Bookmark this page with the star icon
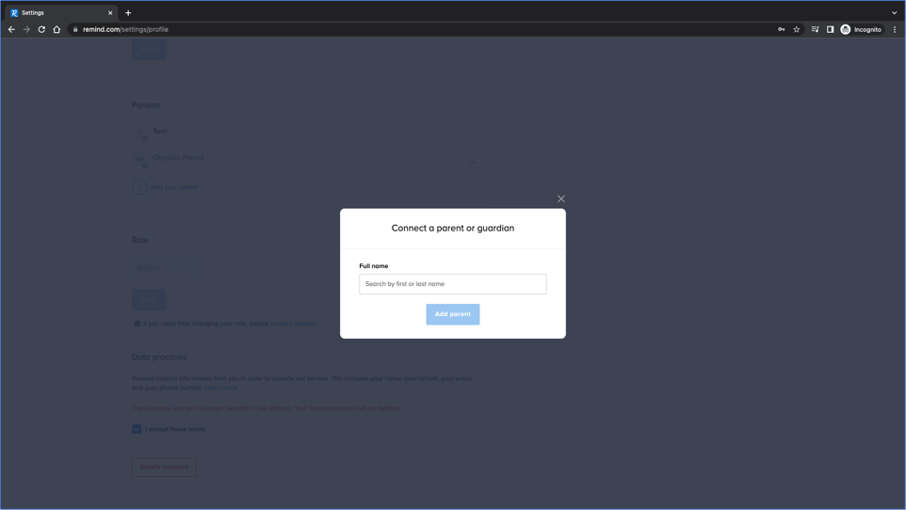Viewport: 906px width, 510px height. click(797, 29)
